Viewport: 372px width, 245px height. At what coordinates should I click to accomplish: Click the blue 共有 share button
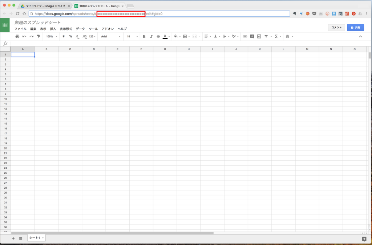355,28
